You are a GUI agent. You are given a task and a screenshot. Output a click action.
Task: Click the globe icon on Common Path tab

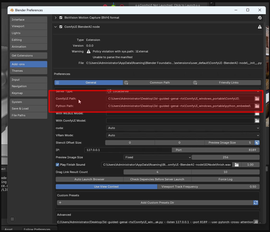(126, 83)
